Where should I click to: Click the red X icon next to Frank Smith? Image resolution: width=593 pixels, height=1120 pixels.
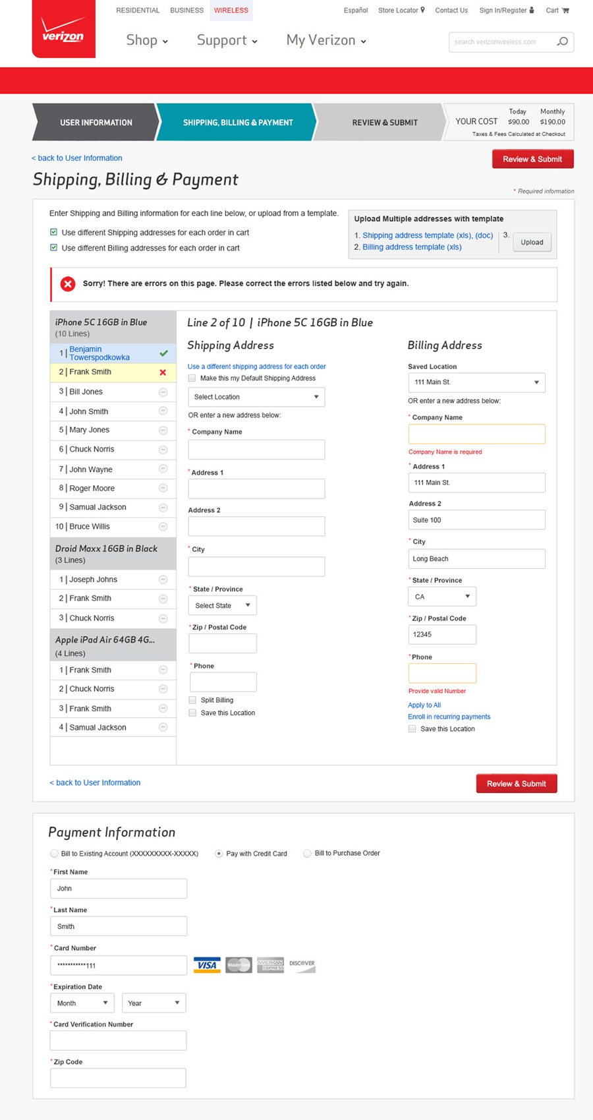[163, 372]
